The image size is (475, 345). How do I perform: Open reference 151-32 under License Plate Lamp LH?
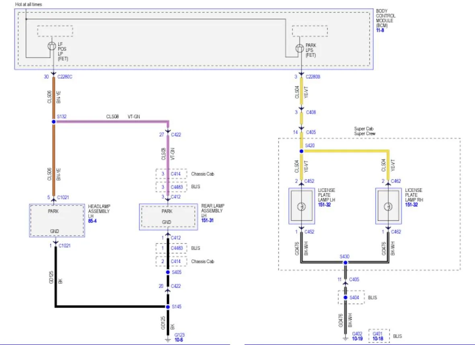324,205
